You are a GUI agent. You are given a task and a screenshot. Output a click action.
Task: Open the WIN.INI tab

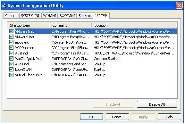[49, 16]
